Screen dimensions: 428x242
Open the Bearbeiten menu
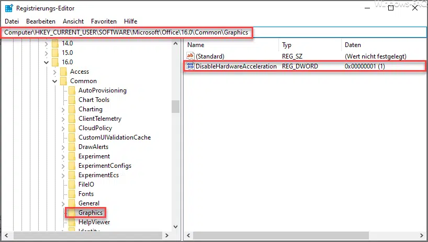[41, 21]
